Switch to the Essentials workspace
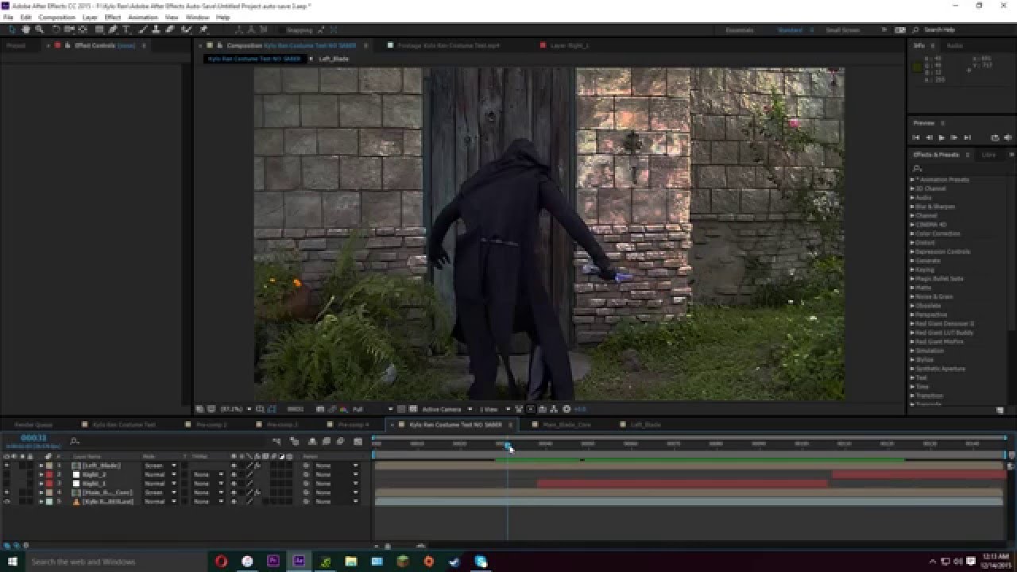 pos(740,30)
